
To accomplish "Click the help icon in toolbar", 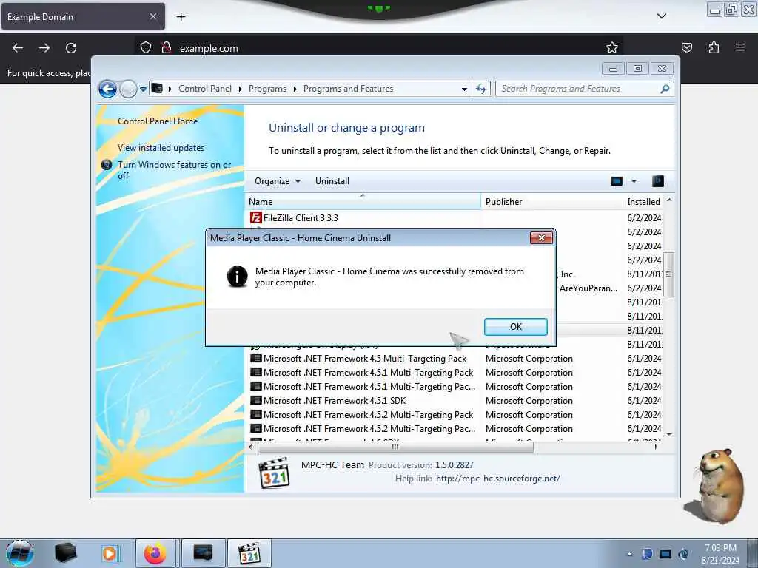I will 658,181.
